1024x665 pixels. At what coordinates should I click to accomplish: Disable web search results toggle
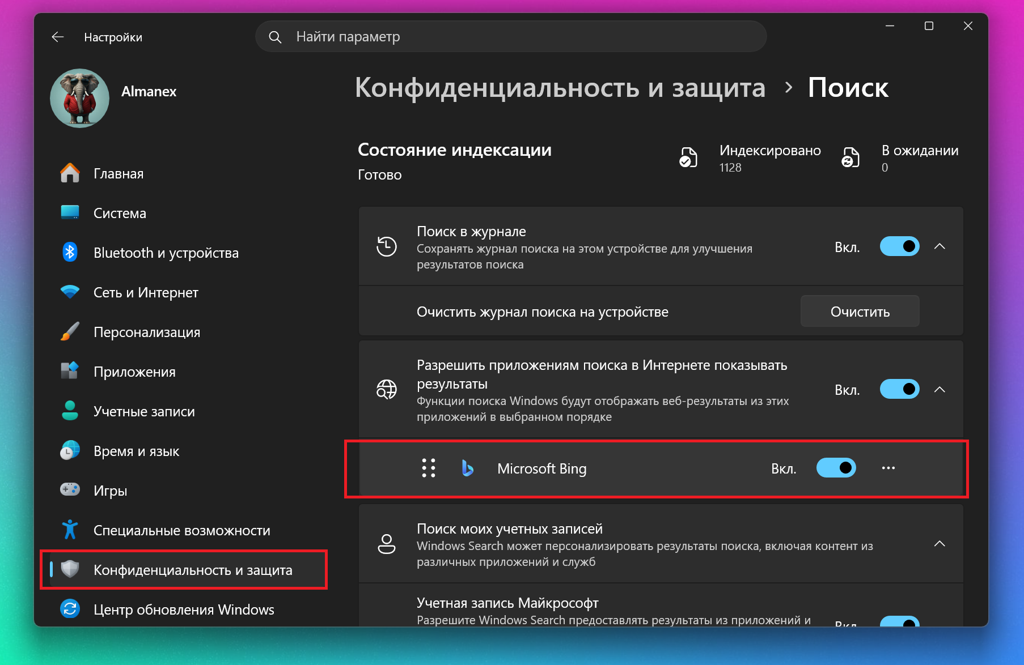coord(900,389)
